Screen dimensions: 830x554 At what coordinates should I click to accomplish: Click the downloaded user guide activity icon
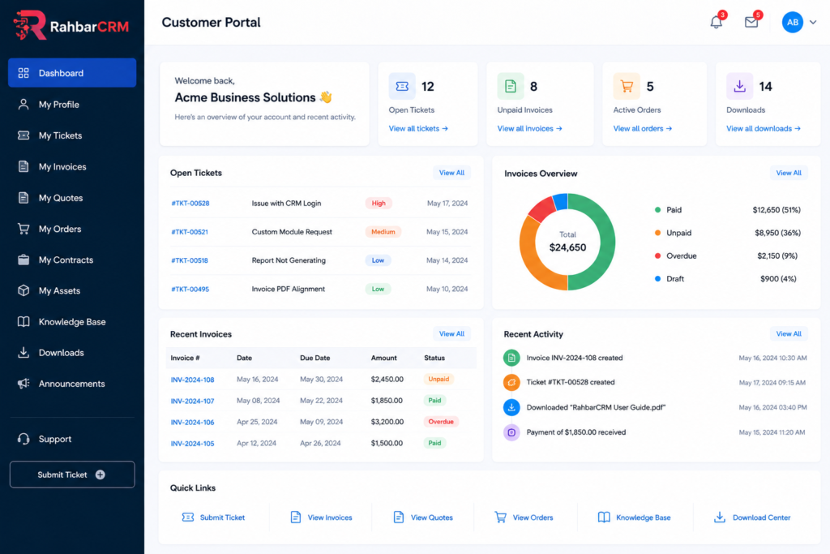click(x=511, y=407)
